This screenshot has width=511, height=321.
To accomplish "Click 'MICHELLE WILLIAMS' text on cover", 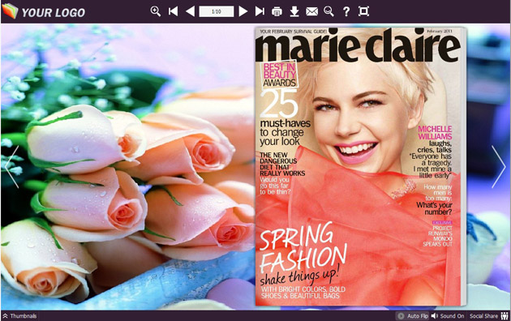I will coord(435,132).
